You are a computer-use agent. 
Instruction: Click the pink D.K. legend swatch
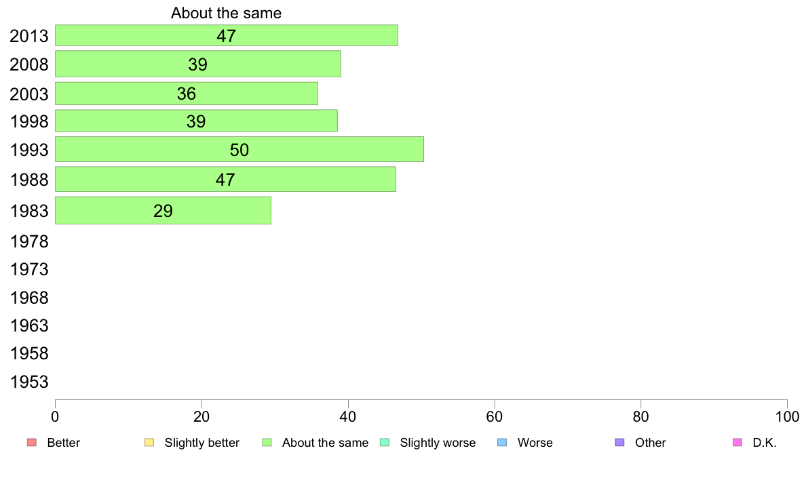(737, 443)
